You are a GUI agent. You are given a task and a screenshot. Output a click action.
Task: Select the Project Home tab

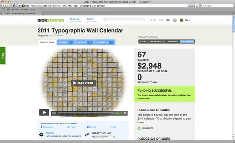point(47,42)
